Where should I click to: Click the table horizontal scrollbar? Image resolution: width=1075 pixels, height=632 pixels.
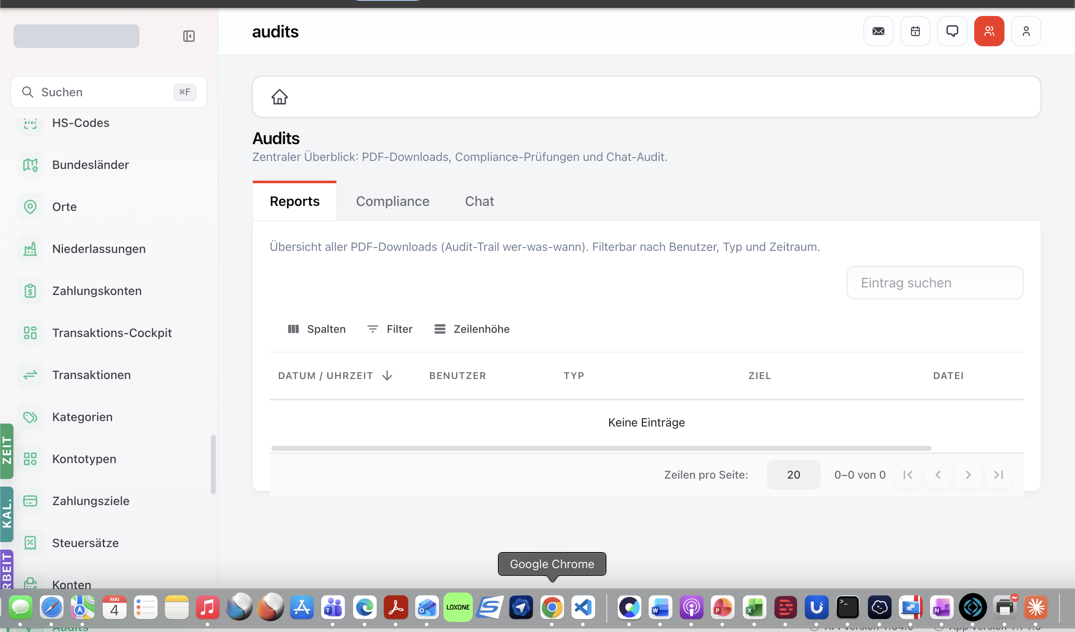click(601, 448)
